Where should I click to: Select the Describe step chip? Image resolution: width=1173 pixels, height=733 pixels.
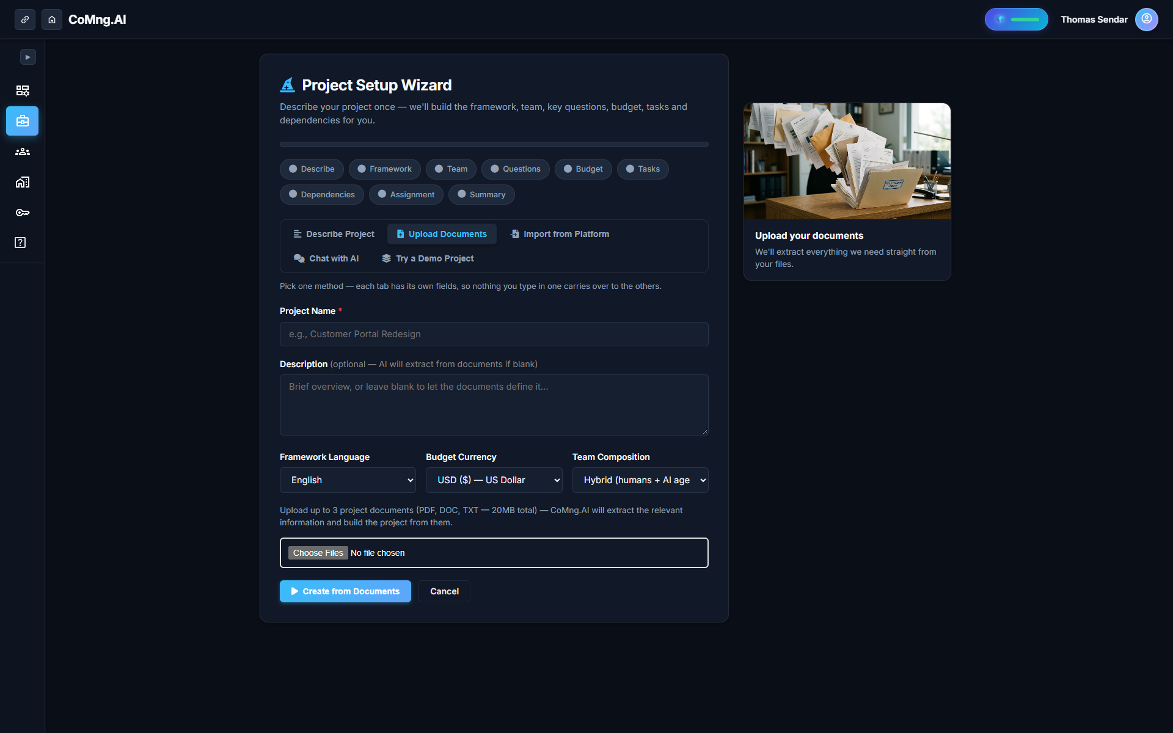tap(312, 169)
